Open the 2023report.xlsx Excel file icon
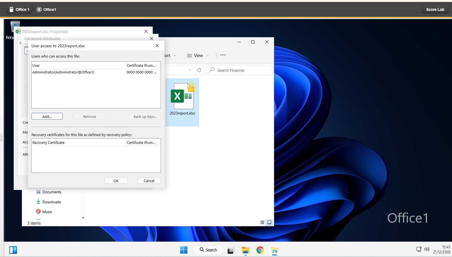This screenshot has width=452, height=257. (182, 97)
